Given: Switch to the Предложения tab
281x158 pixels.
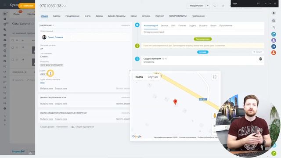Looking at the screenshot, I should (x=72, y=16).
